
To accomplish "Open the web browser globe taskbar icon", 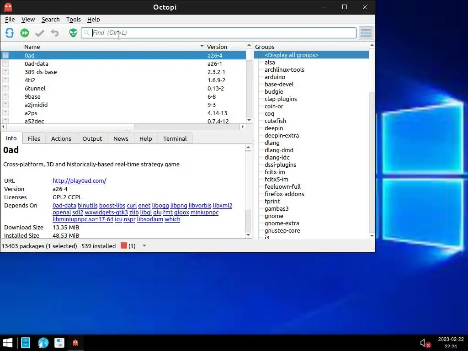I will (43, 343).
